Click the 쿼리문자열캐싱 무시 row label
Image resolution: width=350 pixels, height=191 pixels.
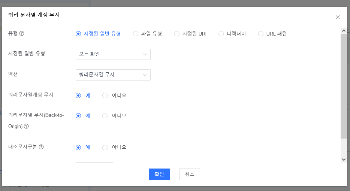[31, 95]
